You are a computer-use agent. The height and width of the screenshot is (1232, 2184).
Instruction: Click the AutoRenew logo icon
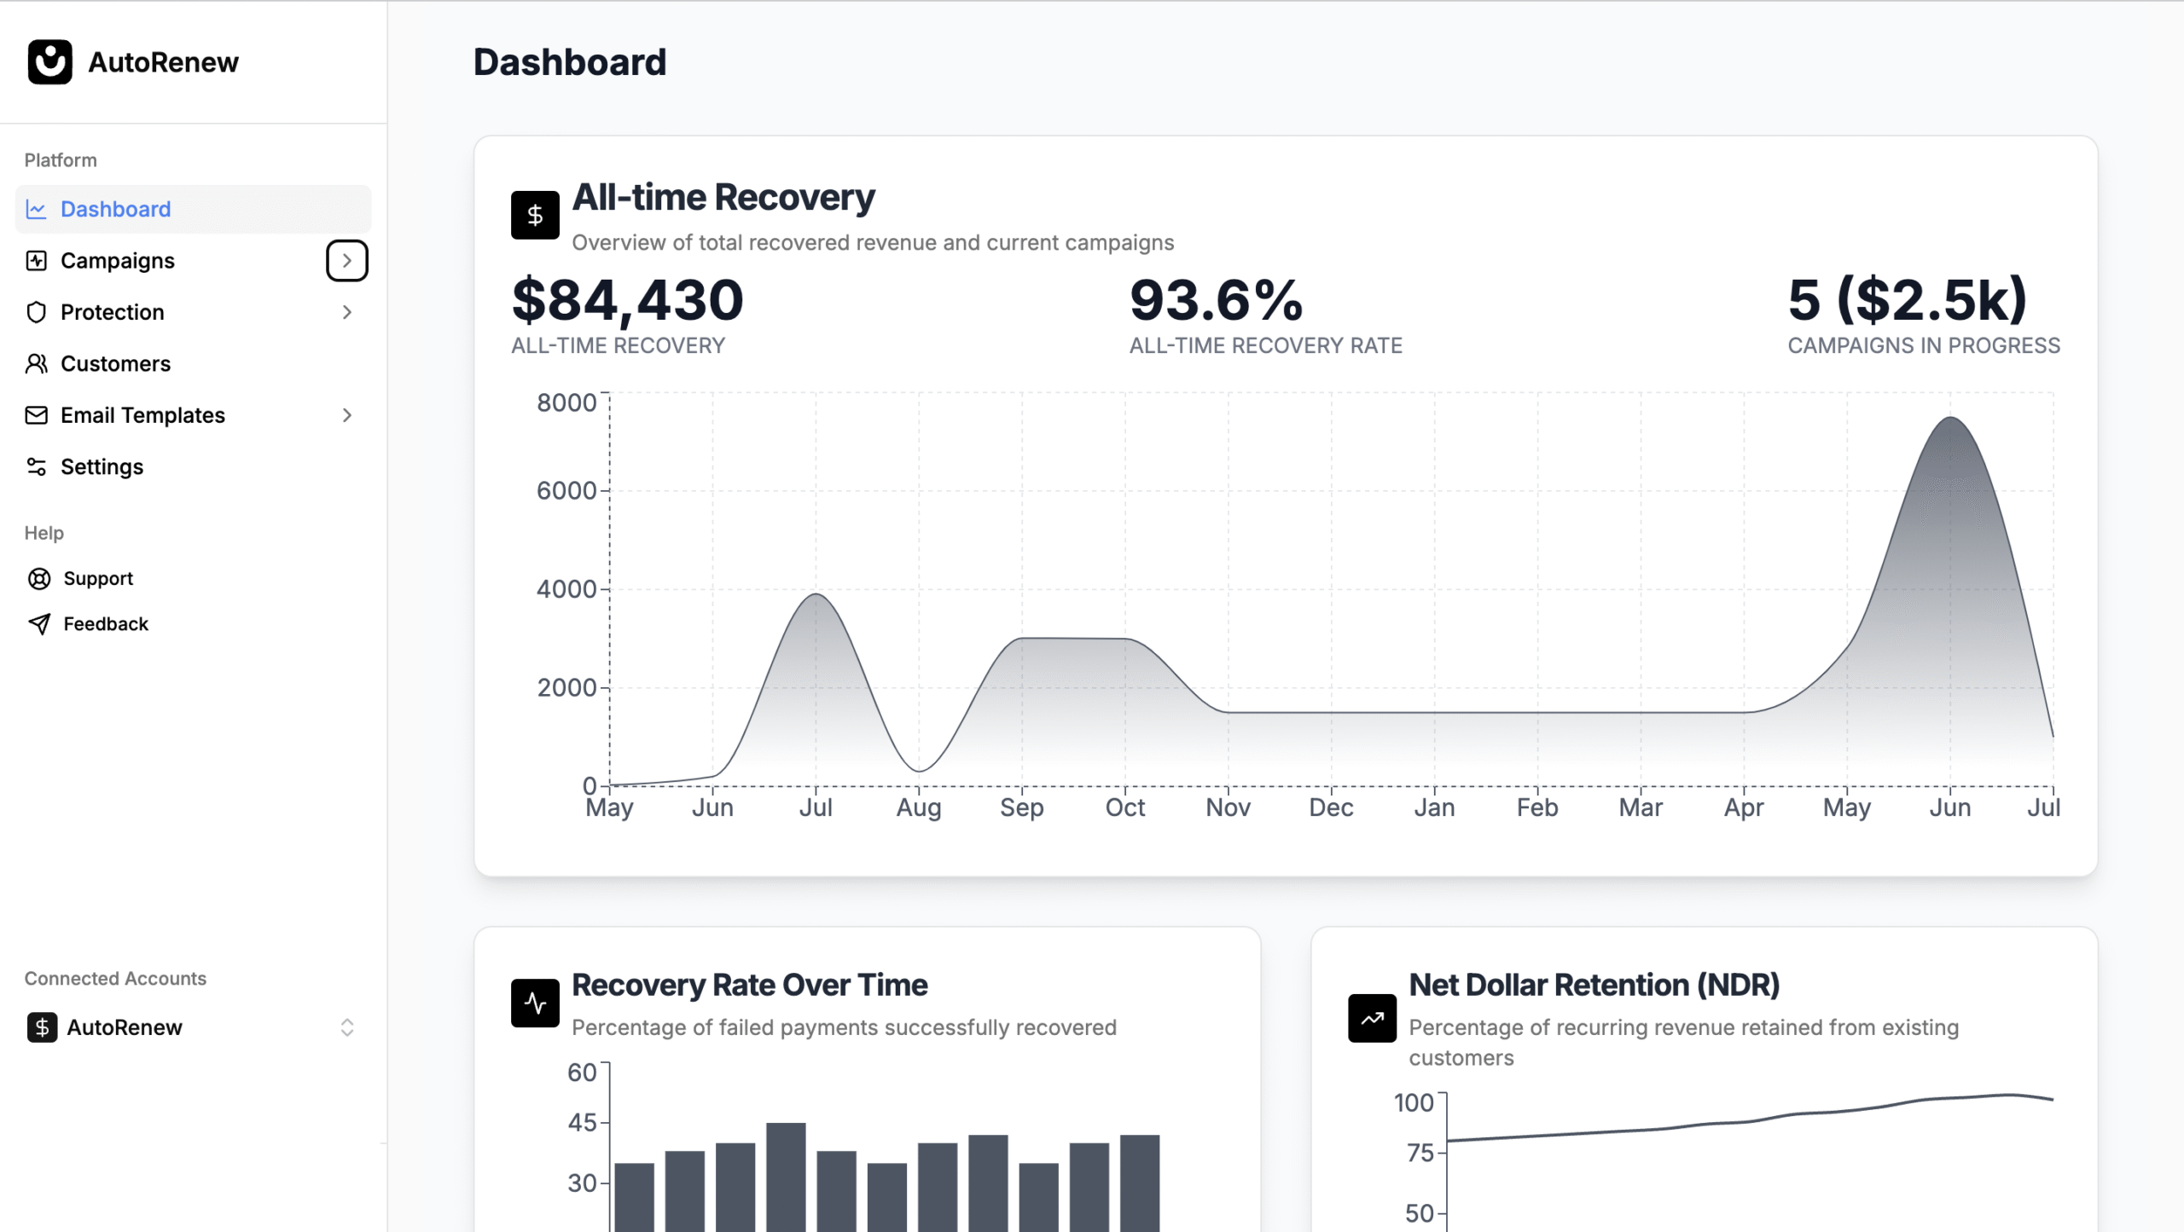pyautogui.click(x=49, y=62)
